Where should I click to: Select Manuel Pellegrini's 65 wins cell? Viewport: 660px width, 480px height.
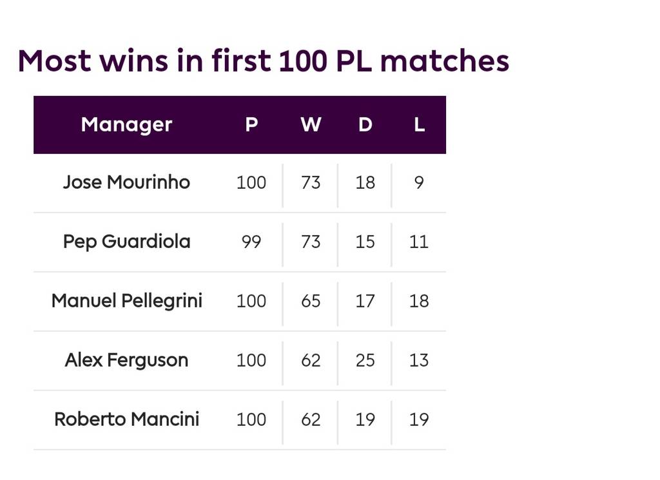click(311, 302)
